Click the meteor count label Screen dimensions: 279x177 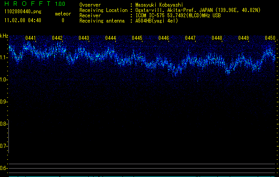63,14
